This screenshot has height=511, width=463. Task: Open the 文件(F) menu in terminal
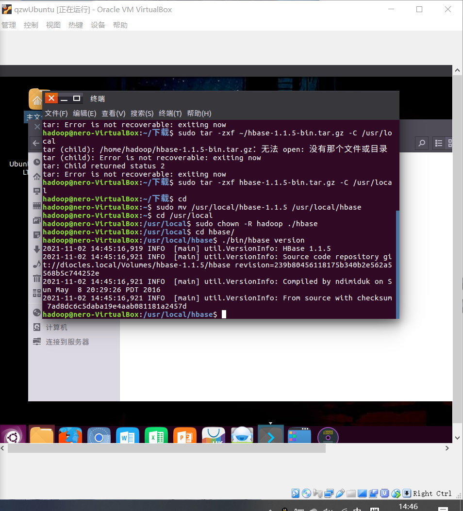pos(56,114)
